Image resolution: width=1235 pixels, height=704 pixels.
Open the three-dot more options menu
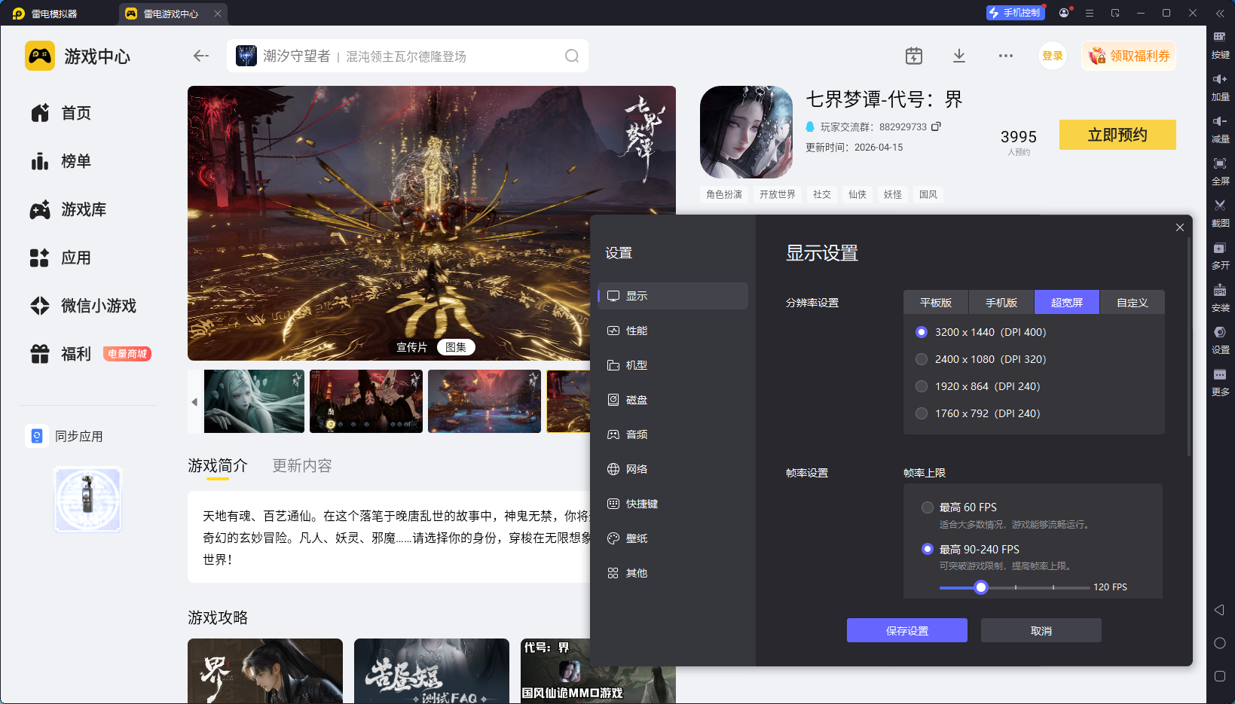1005,56
